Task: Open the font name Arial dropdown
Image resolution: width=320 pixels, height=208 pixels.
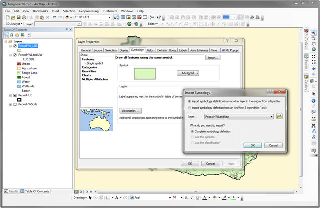Action: pyautogui.click(x=170, y=198)
